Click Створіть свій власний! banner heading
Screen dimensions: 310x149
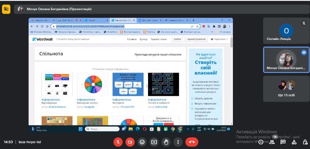[206, 68]
